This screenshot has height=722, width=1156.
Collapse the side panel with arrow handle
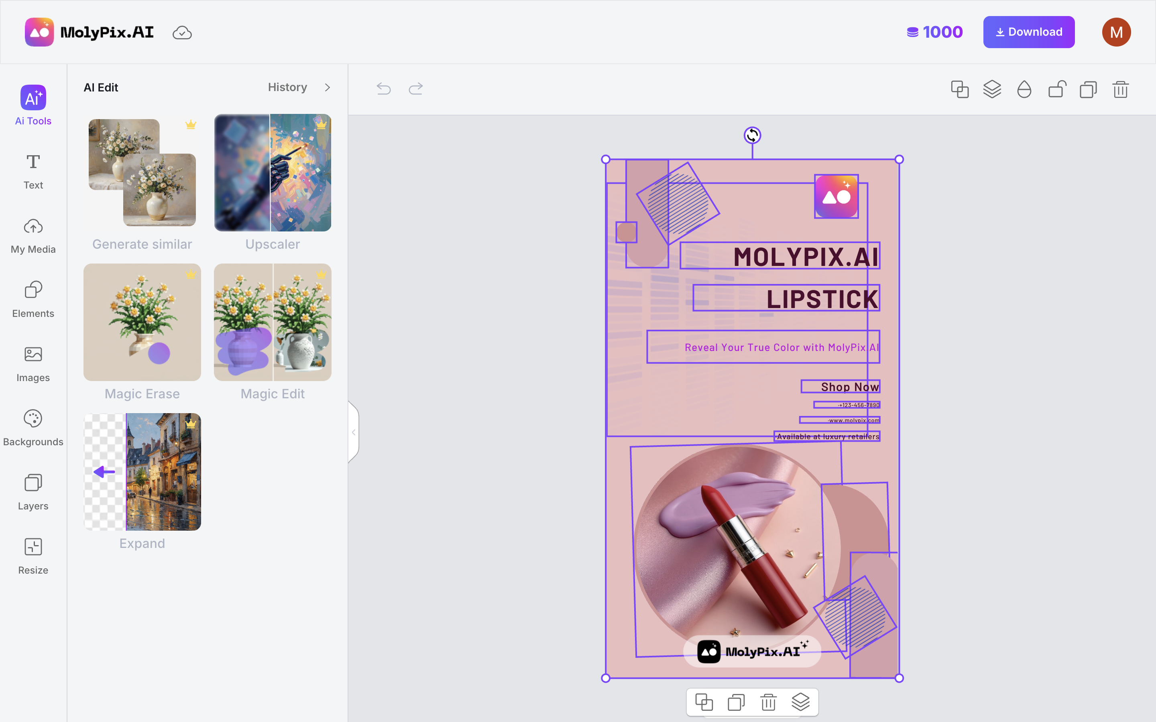pyautogui.click(x=354, y=432)
